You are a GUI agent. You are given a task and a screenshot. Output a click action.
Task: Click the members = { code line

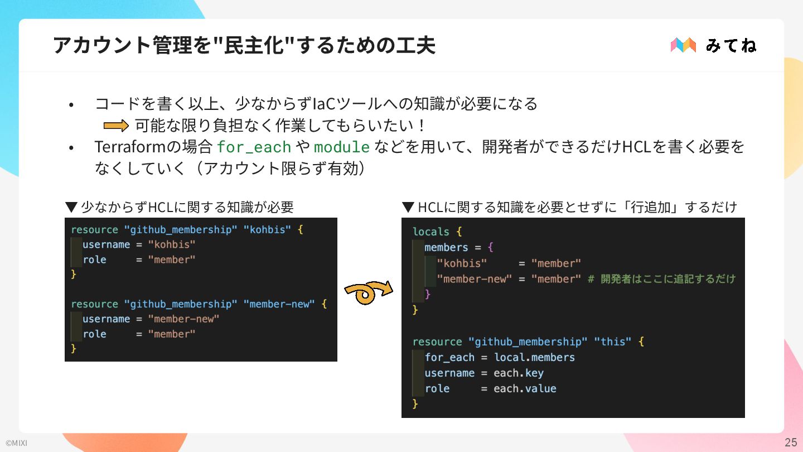click(459, 247)
